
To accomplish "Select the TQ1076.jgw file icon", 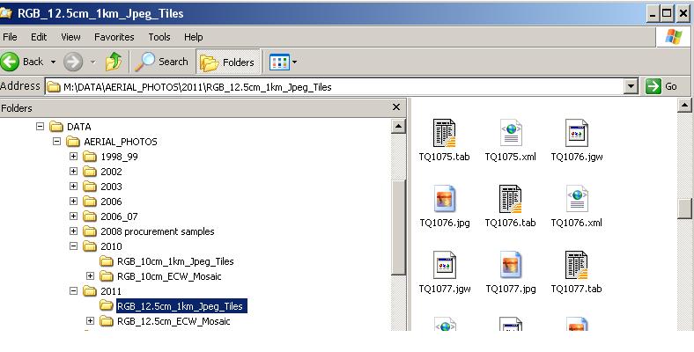I will 577,133.
